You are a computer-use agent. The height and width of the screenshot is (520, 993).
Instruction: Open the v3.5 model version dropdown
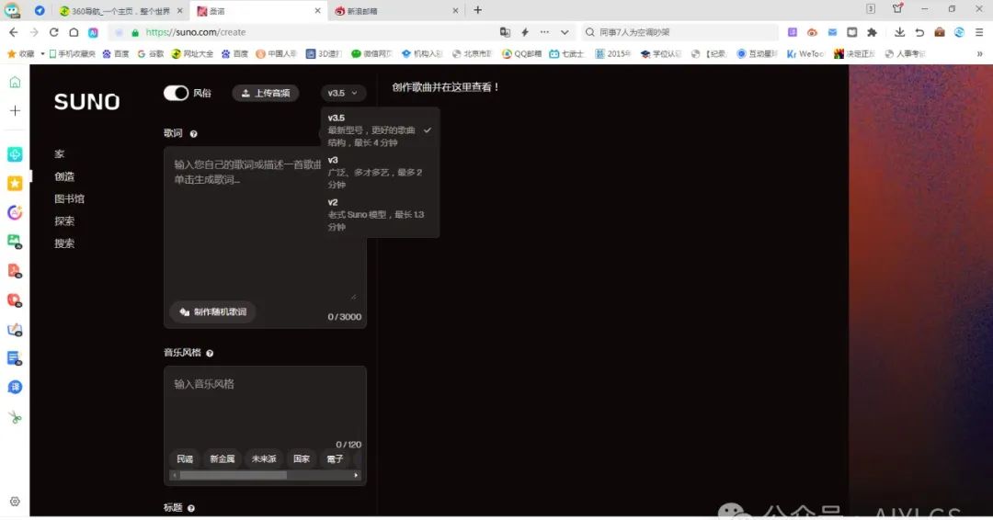click(x=343, y=93)
